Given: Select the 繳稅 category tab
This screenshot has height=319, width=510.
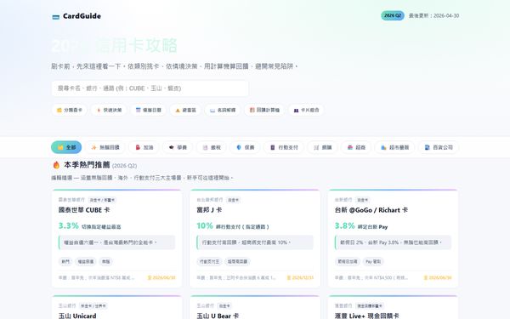Looking at the screenshot, I should (212, 147).
